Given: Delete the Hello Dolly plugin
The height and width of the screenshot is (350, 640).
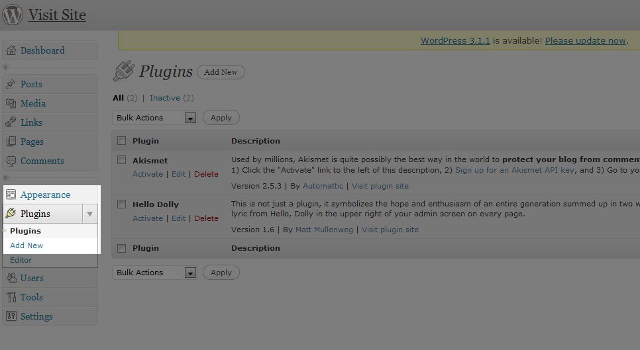Looking at the screenshot, I should pyautogui.click(x=206, y=218).
